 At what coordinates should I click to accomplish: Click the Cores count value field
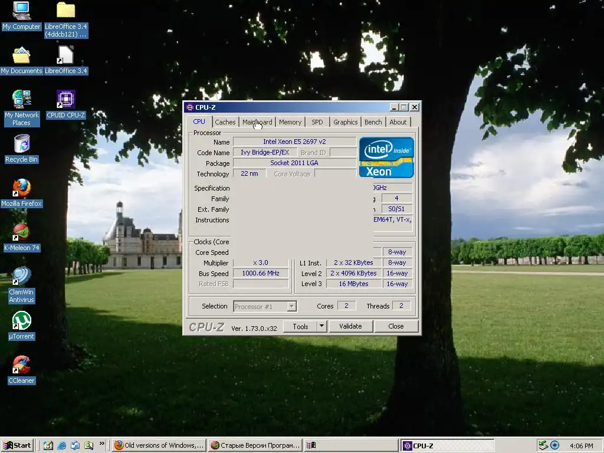[x=346, y=306]
